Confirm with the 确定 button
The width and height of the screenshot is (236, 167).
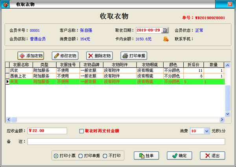(x=179, y=156)
